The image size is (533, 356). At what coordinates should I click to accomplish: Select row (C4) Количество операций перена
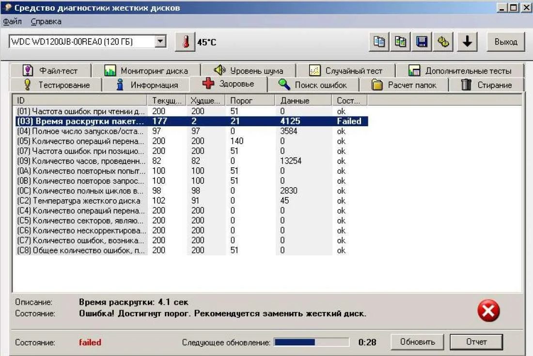point(192,210)
